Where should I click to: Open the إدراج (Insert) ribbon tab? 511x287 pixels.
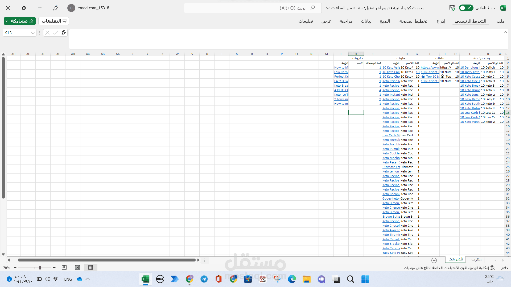(441, 21)
